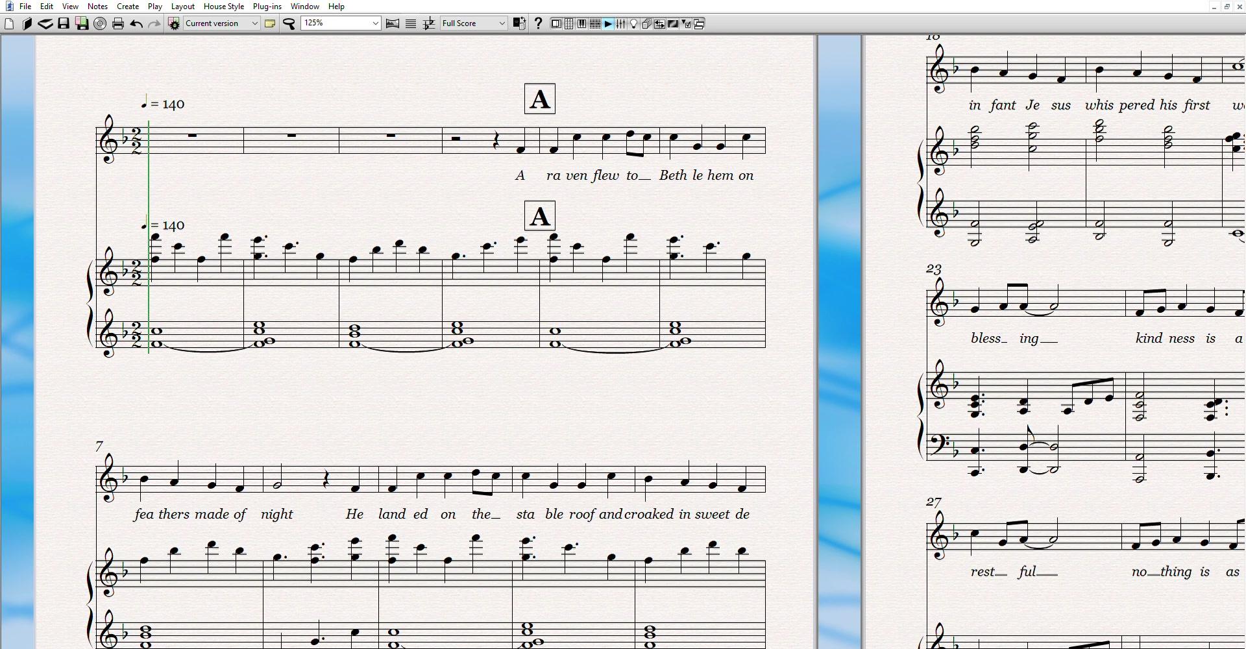Click the New score icon
1246x649 pixels.
pyautogui.click(x=9, y=24)
